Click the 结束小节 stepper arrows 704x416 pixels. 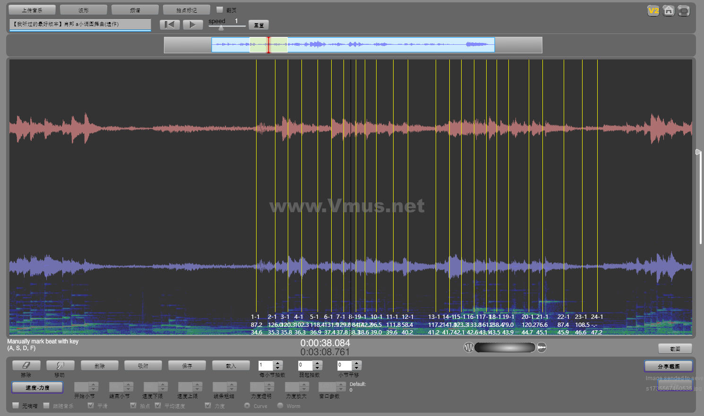click(128, 387)
